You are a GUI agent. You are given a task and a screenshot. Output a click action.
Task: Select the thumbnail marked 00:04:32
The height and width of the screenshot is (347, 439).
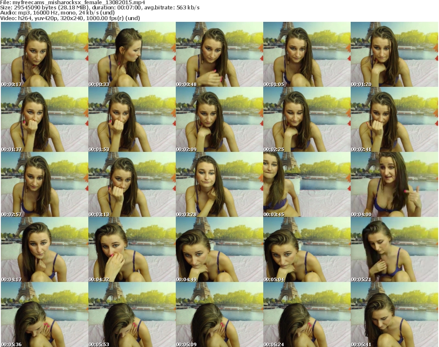(x=132, y=249)
